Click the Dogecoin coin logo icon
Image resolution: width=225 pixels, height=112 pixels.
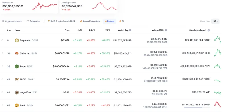pos(17,41)
